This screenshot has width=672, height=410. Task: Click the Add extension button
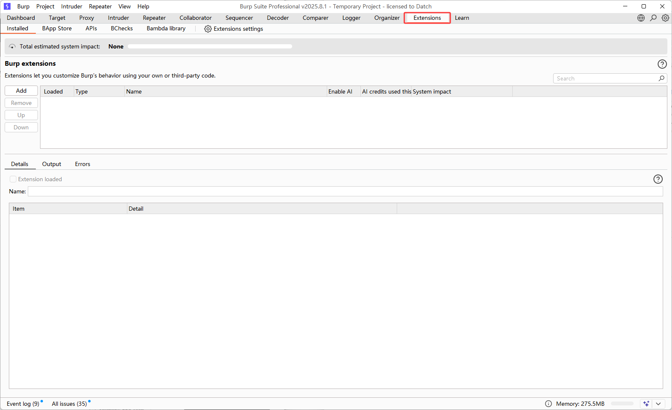21,91
